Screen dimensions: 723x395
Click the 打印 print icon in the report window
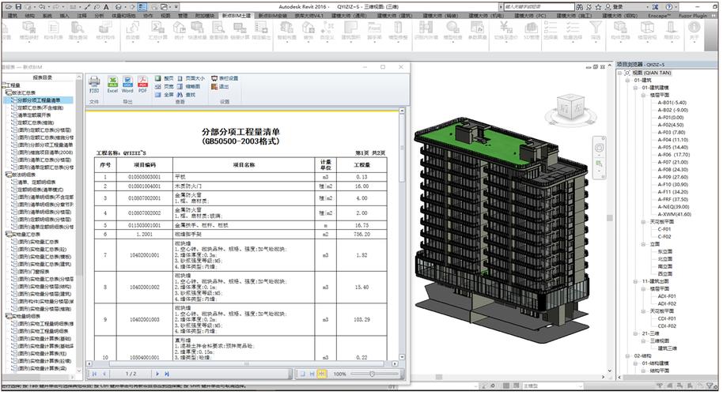coord(94,85)
